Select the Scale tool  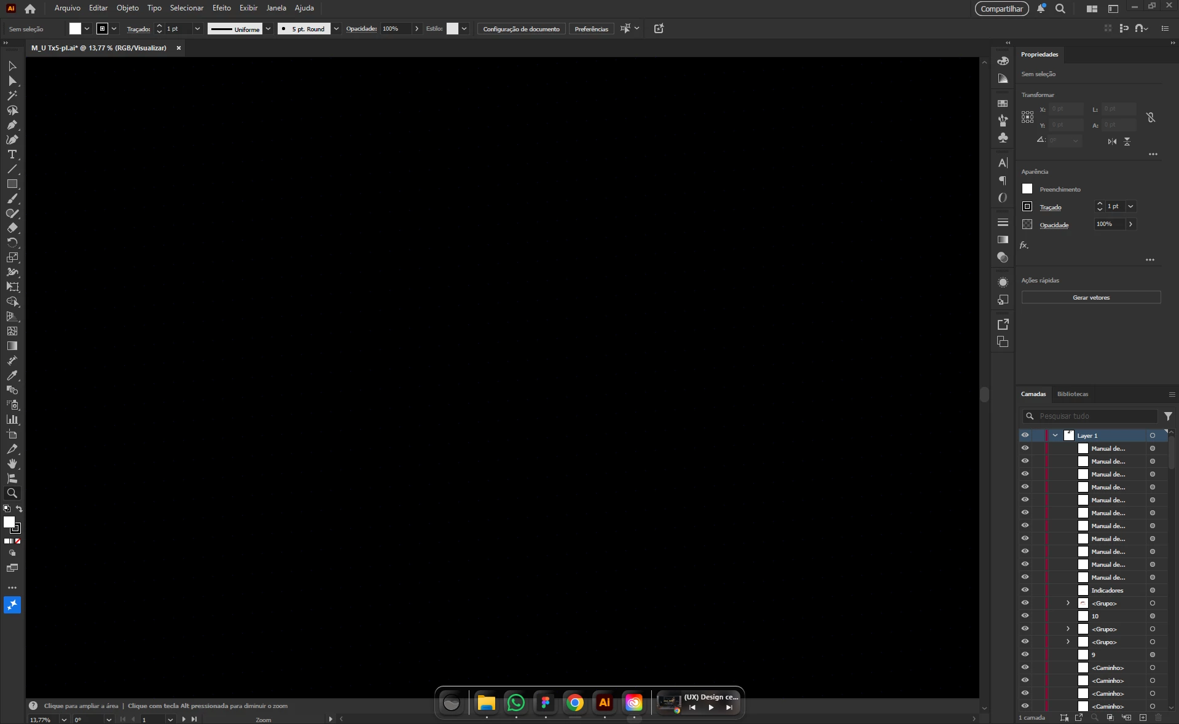pos(12,257)
